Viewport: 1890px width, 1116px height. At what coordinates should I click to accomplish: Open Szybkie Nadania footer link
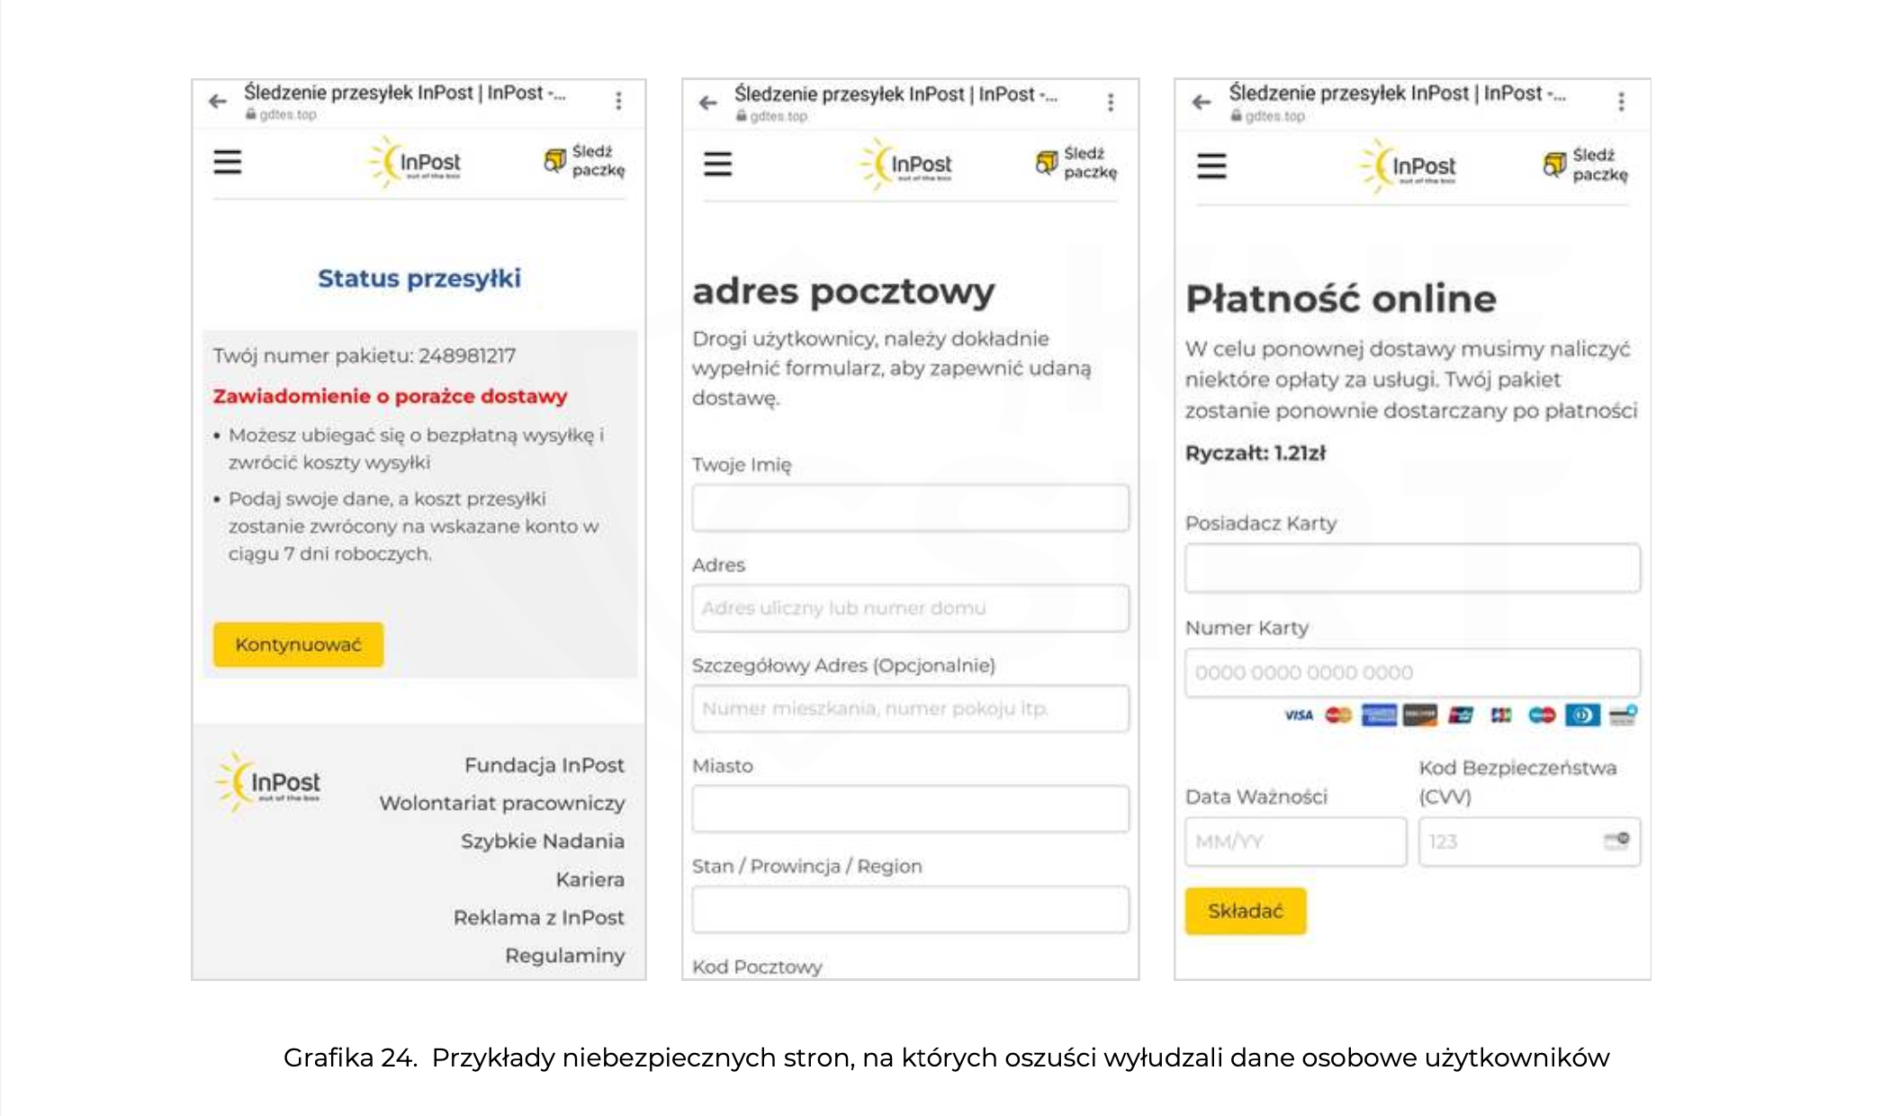coord(542,841)
